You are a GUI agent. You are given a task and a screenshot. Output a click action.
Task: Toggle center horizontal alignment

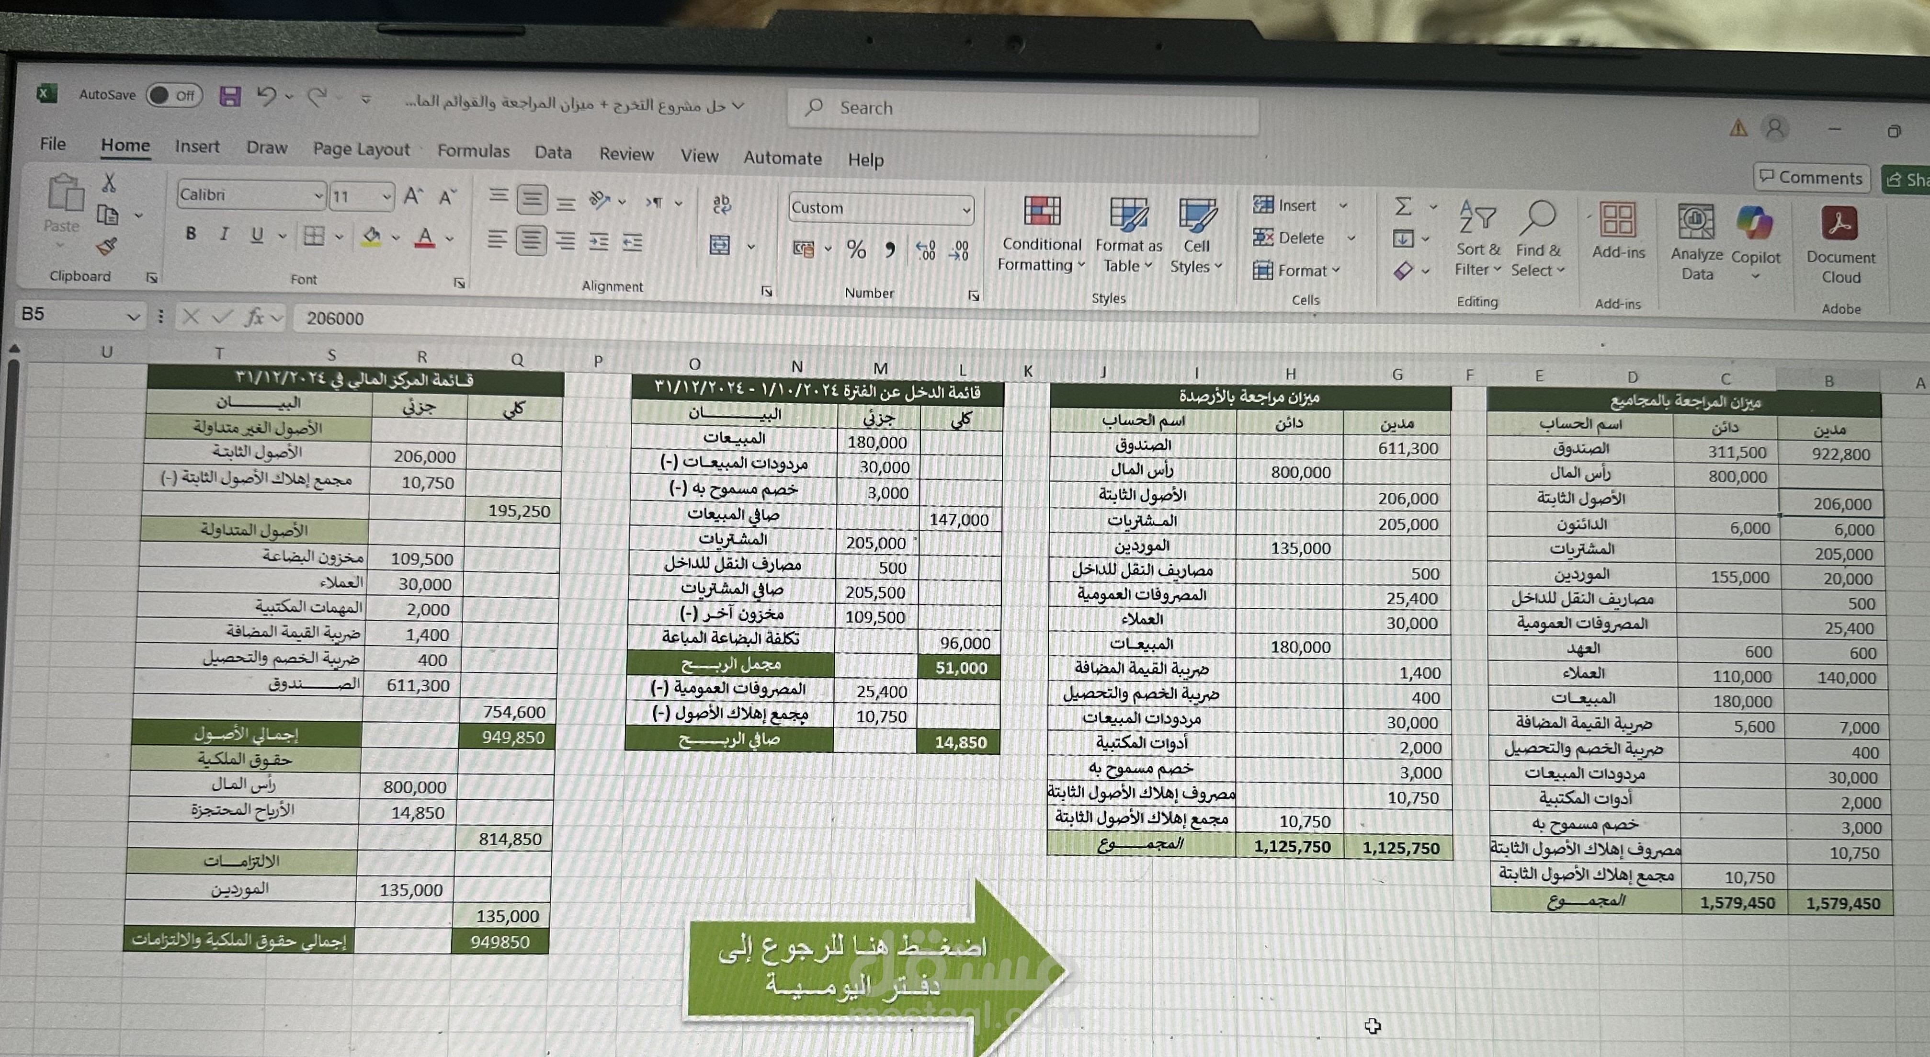(x=531, y=240)
